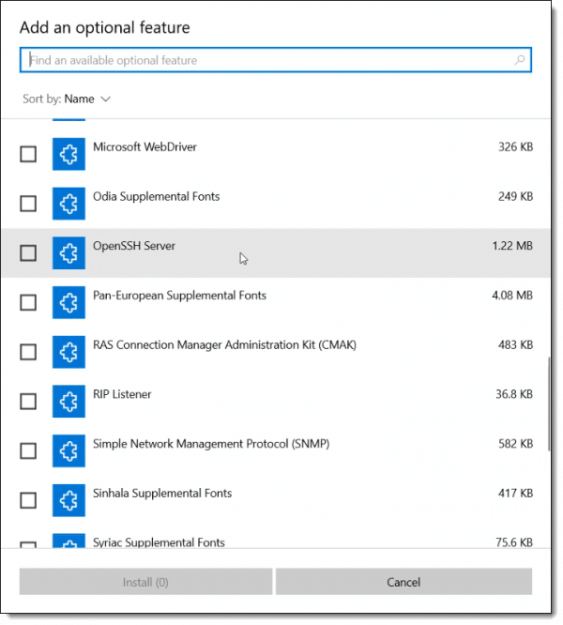Image resolution: width=563 pixels, height=625 pixels.
Task: Click the Odia Supplemental Fonts feature icon
Action: click(68, 204)
